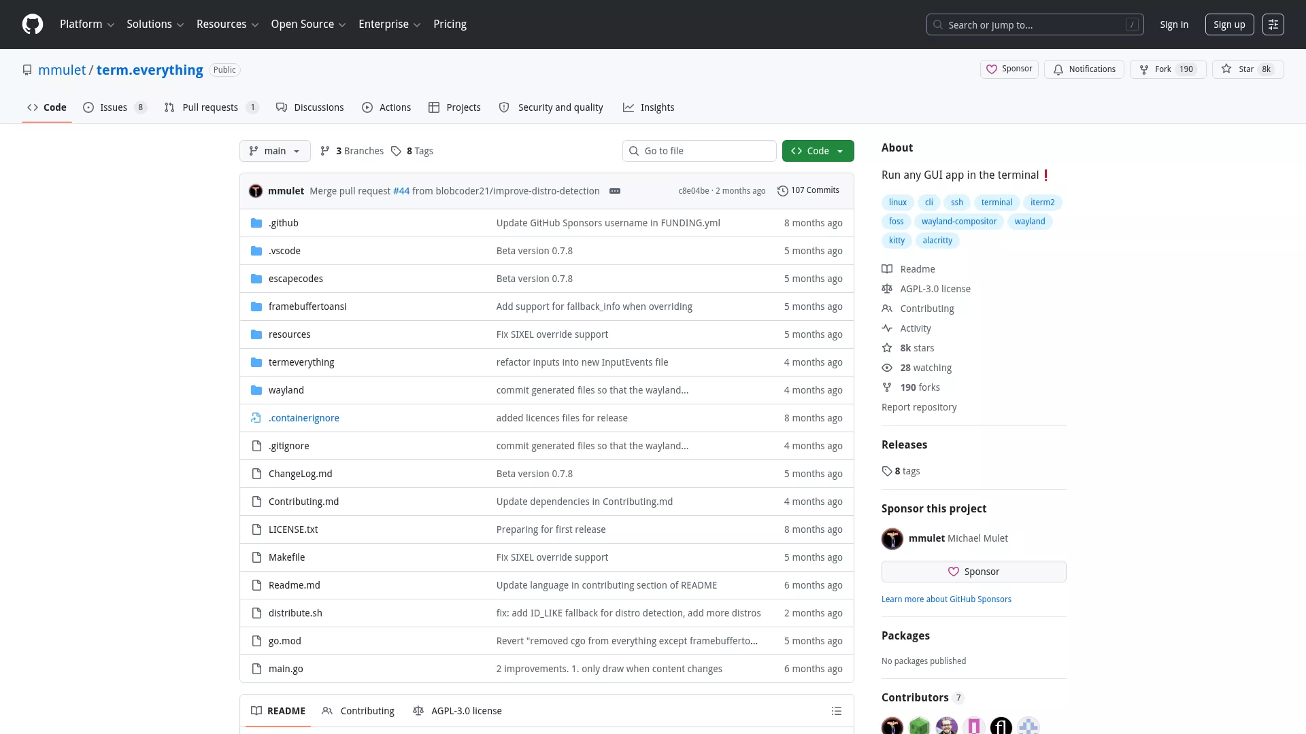Open the Issues tab

(114, 107)
